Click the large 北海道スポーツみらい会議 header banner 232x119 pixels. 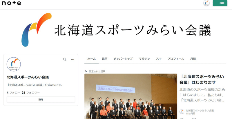116,30
